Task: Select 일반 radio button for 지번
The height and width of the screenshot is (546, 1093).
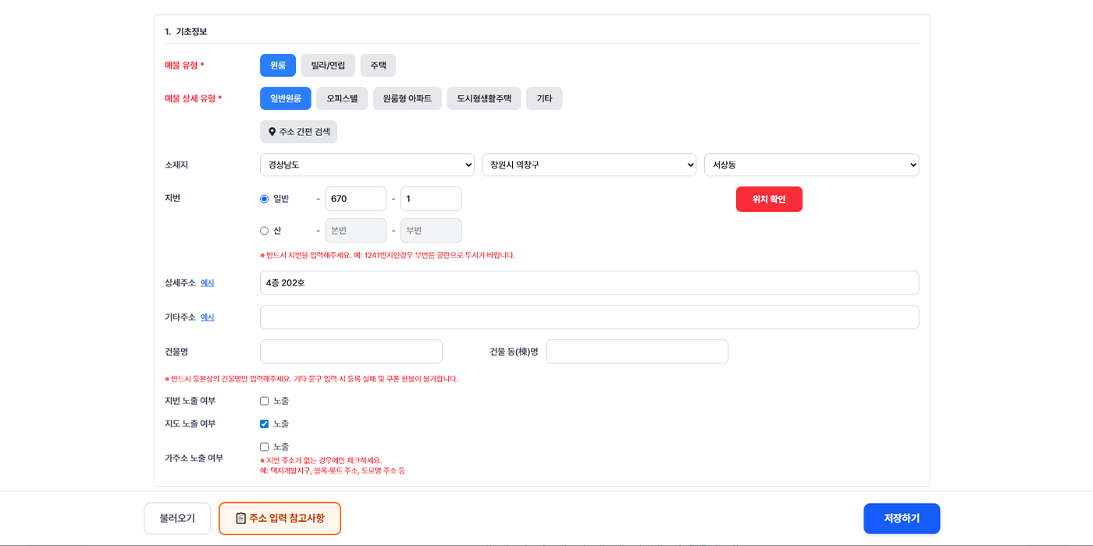Action: pyautogui.click(x=264, y=199)
